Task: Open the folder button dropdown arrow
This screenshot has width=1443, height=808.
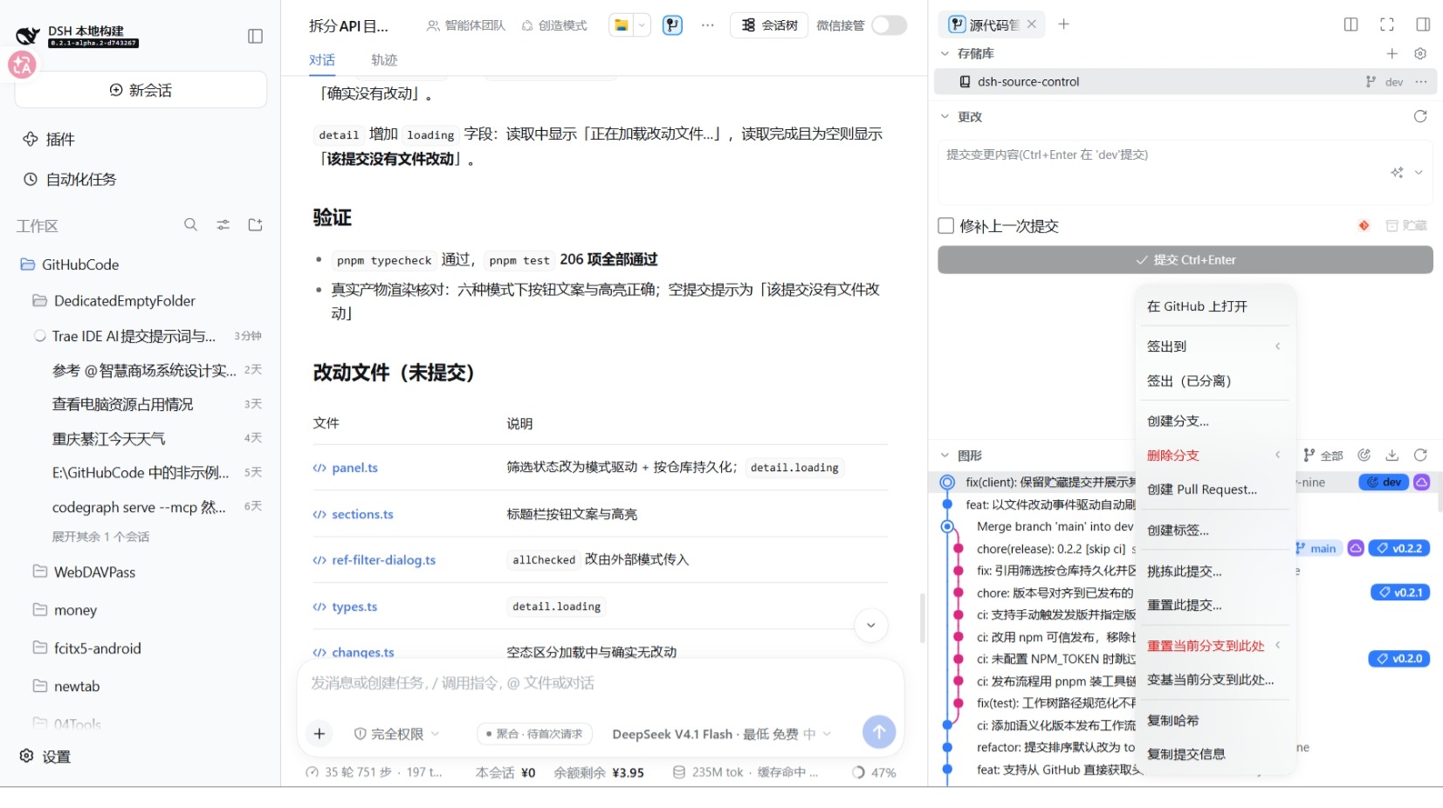Action: click(x=642, y=25)
